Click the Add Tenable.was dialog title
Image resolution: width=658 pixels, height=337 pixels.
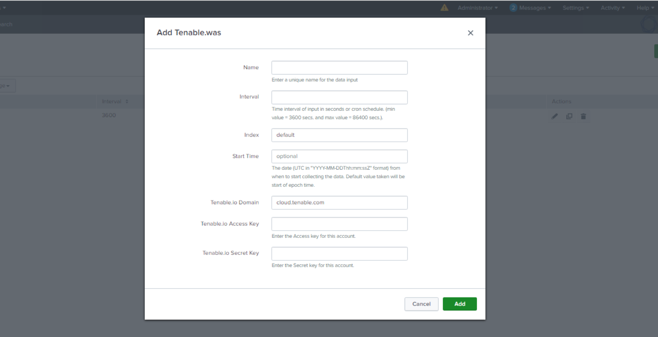click(x=189, y=33)
